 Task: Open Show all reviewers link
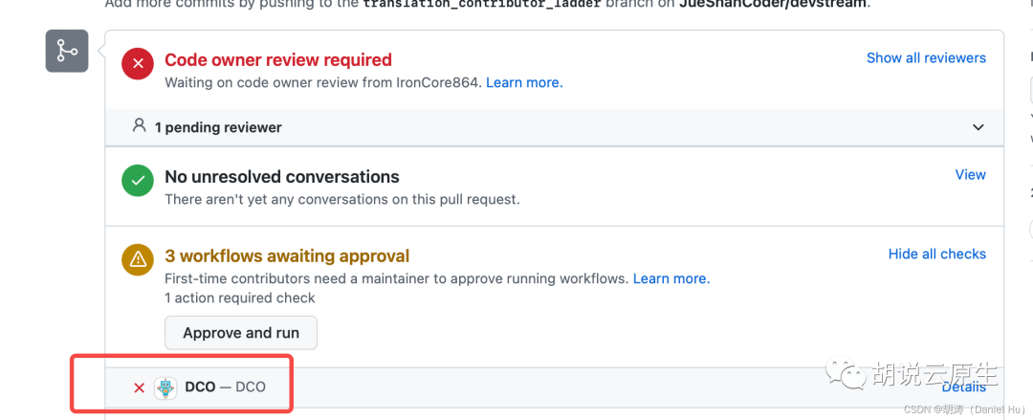pos(926,57)
